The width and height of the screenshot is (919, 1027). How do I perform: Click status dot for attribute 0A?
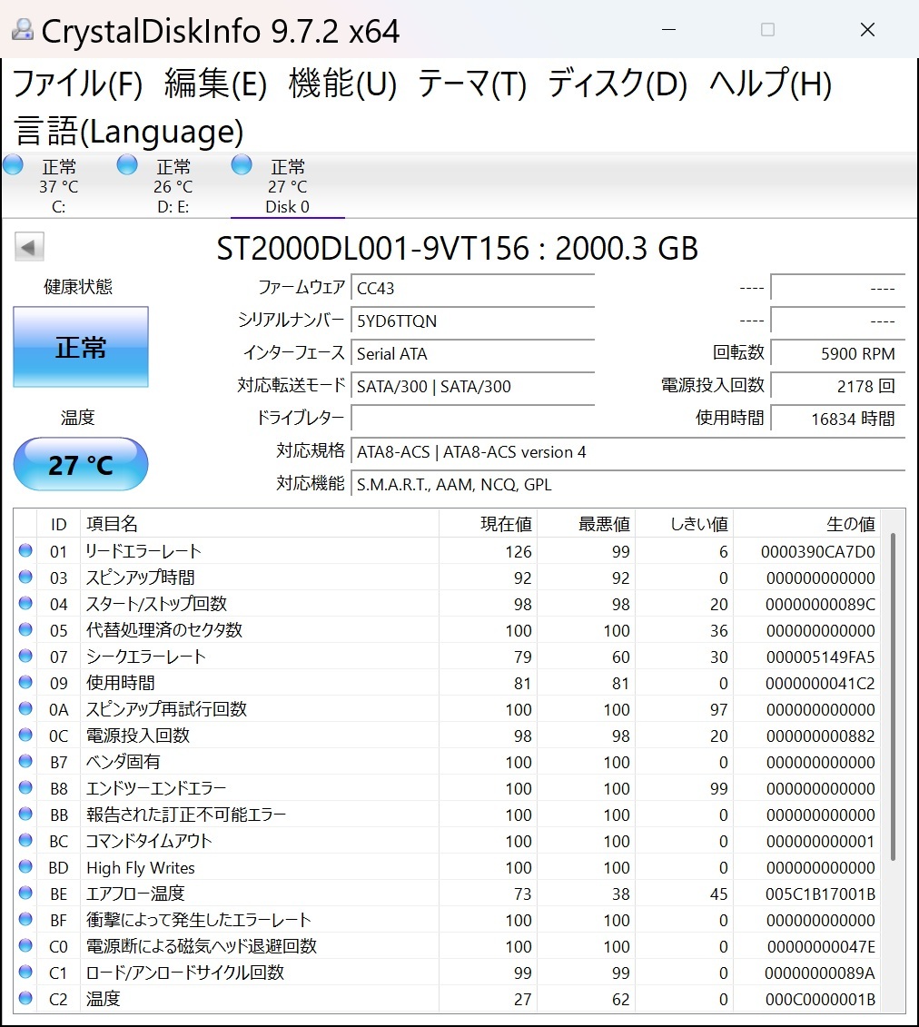25,708
